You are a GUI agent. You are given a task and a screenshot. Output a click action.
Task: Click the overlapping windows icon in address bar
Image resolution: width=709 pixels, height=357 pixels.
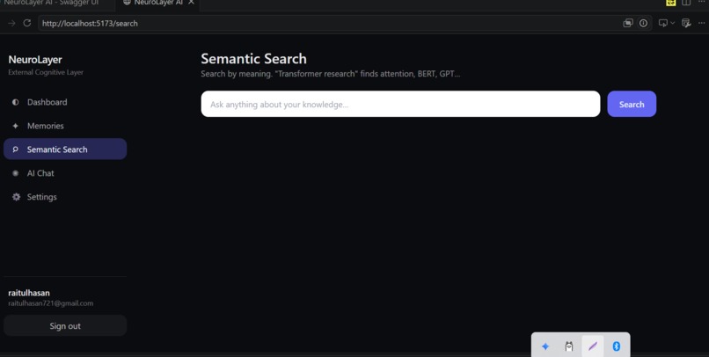pyautogui.click(x=628, y=23)
